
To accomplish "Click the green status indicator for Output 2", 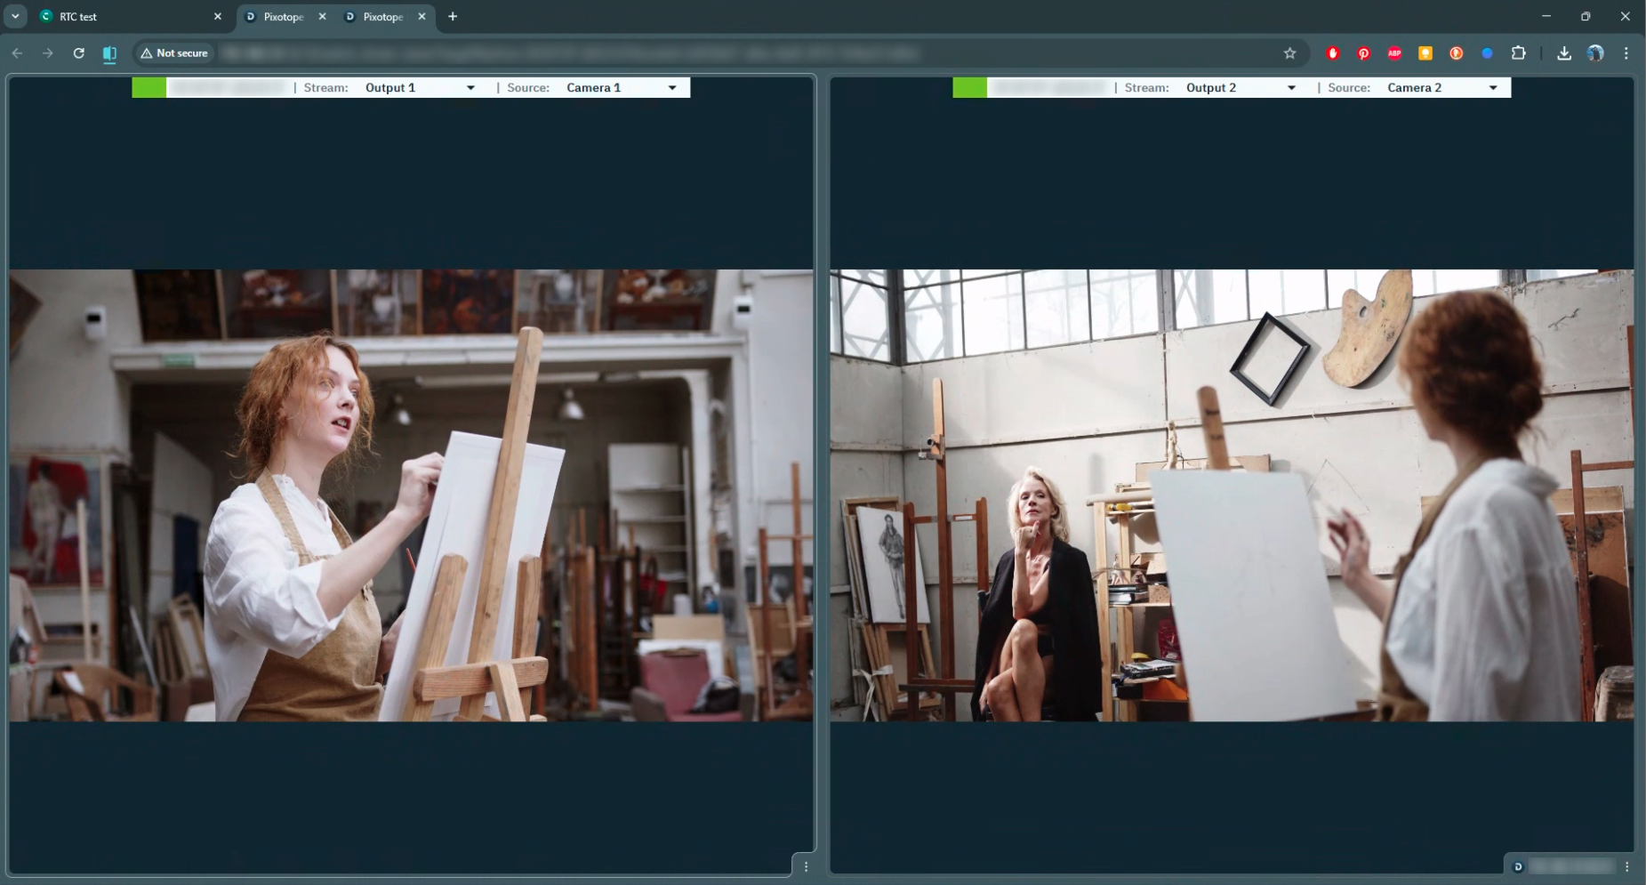I will (969, 87).
